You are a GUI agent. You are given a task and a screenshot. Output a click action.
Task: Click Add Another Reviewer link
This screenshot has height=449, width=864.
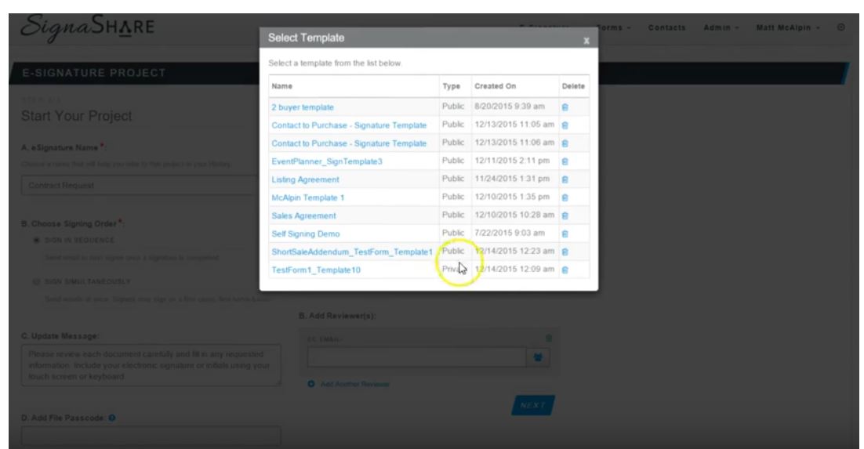pyautogui.click(x=354, y=384)
